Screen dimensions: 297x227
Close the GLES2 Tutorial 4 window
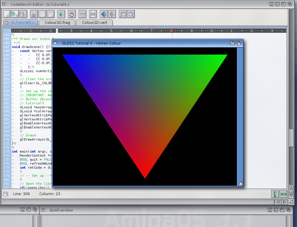[55, 43]
